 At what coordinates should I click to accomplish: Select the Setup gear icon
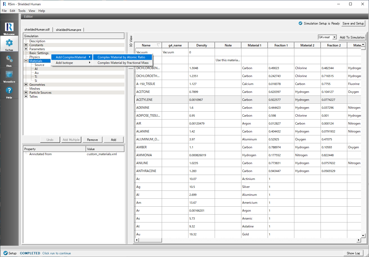pyautogui.click(x=9, y=43)
